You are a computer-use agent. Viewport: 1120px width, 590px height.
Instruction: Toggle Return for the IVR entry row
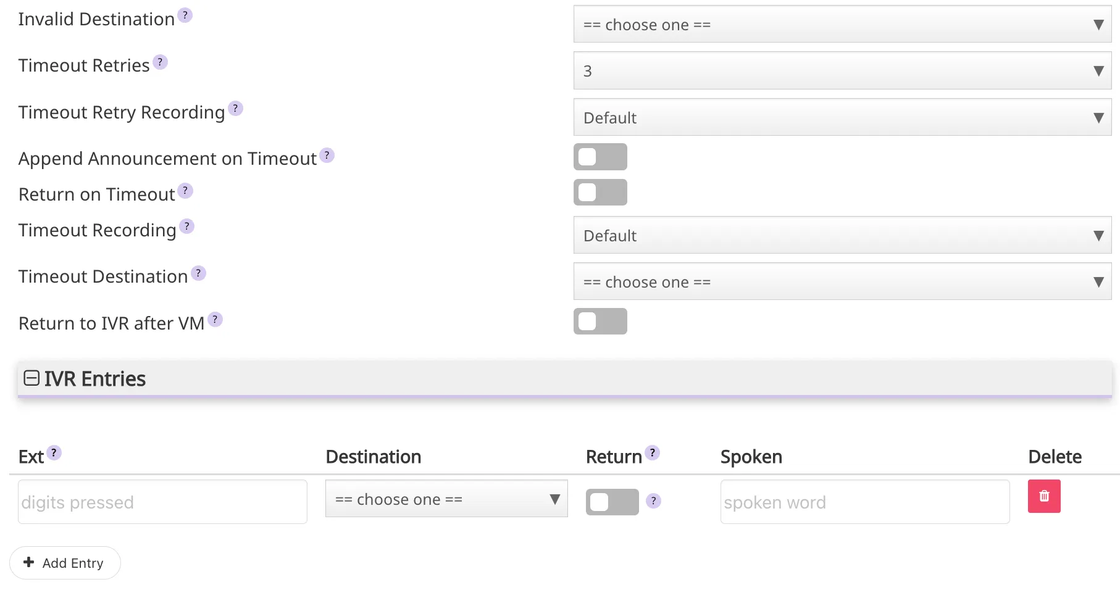611,502
